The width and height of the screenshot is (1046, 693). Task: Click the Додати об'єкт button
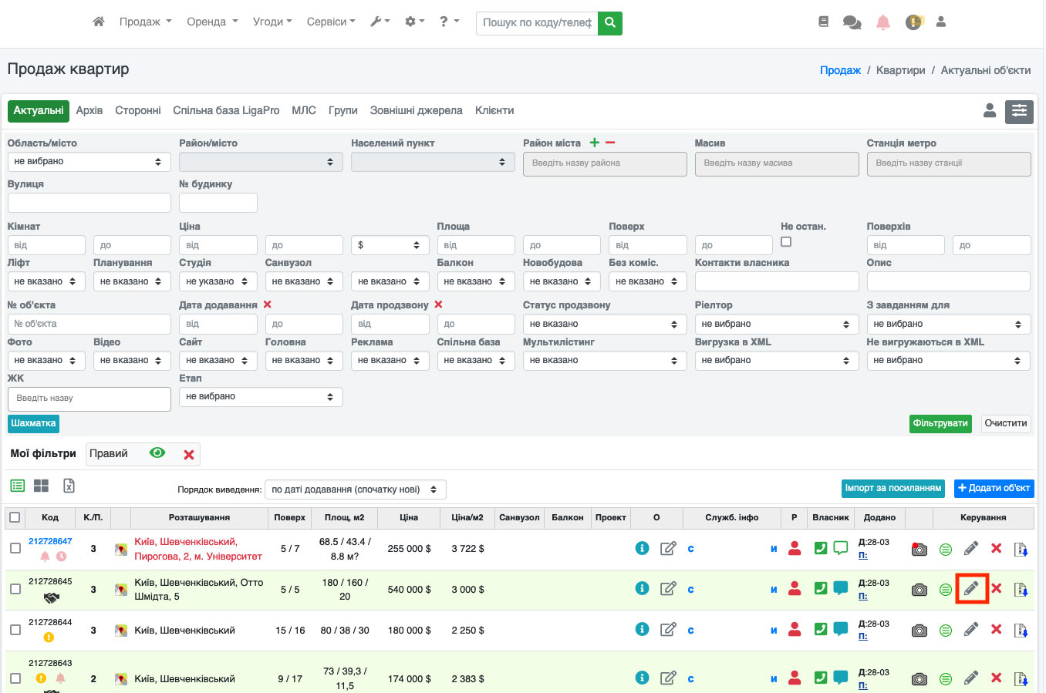click(x=994, y=488)
